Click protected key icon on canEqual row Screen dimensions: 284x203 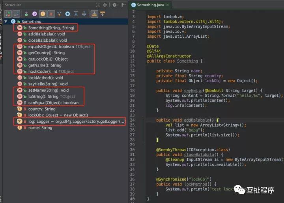[x=25, y=103]
